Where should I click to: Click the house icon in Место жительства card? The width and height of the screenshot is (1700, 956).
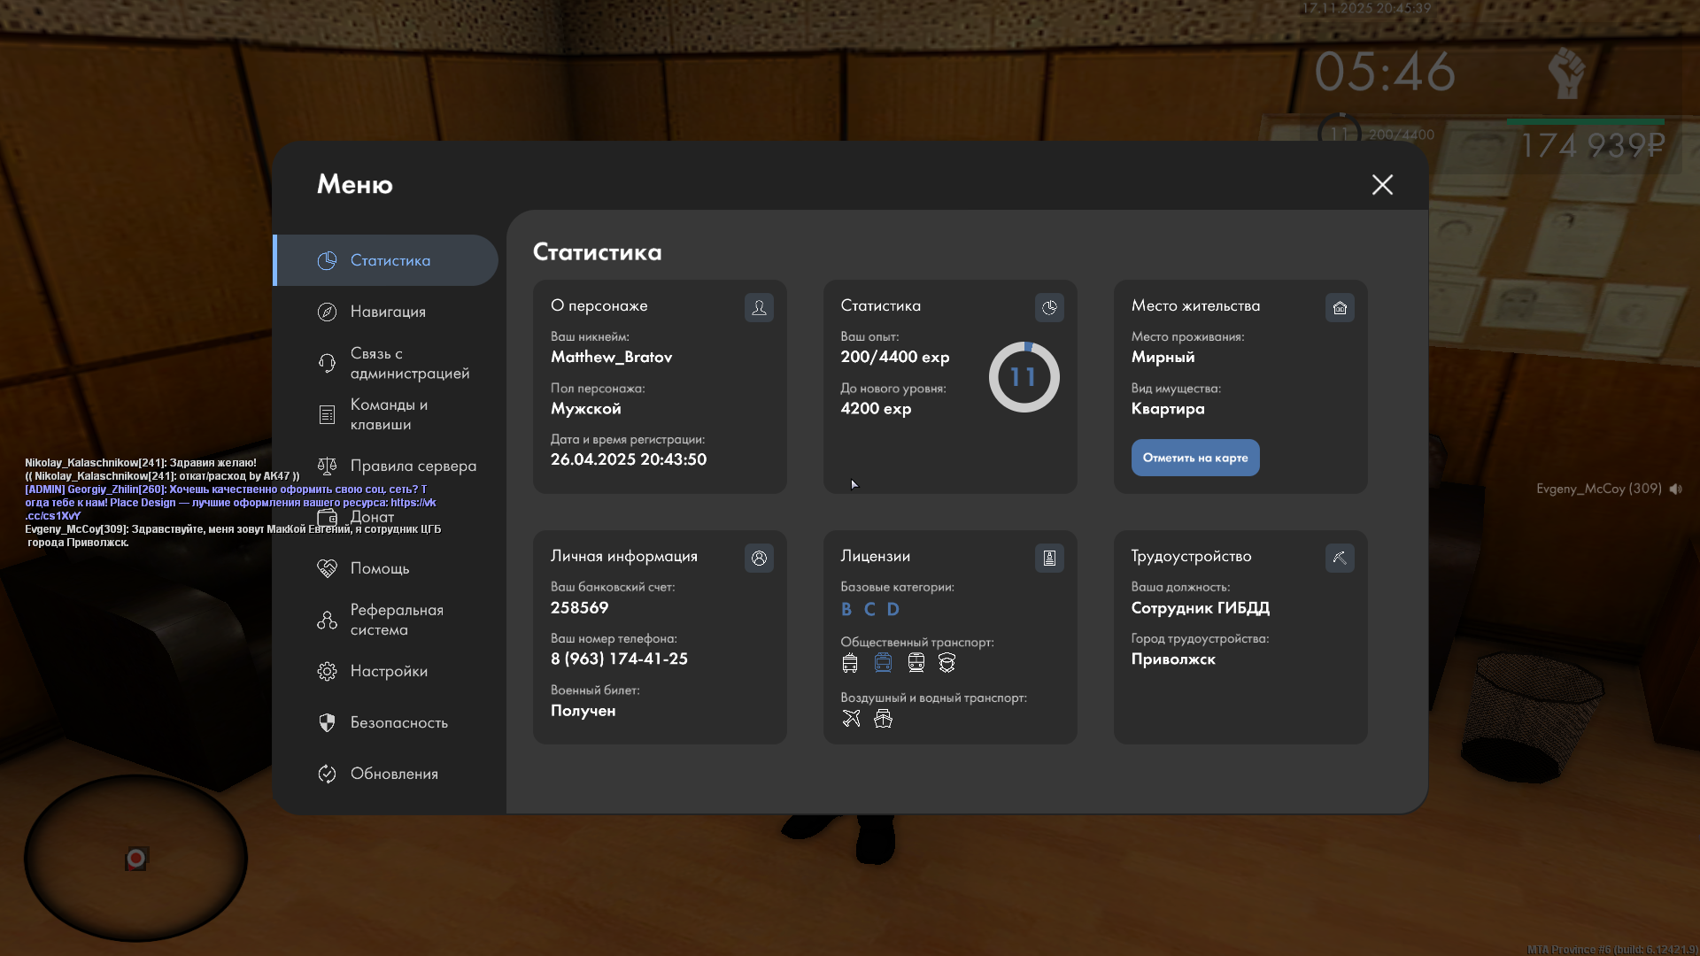(1340, 307)
